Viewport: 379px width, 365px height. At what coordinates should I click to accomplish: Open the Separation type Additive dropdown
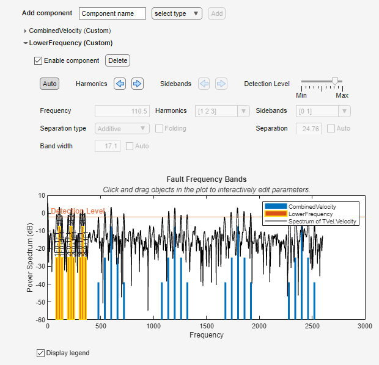[x=122, y=129]
